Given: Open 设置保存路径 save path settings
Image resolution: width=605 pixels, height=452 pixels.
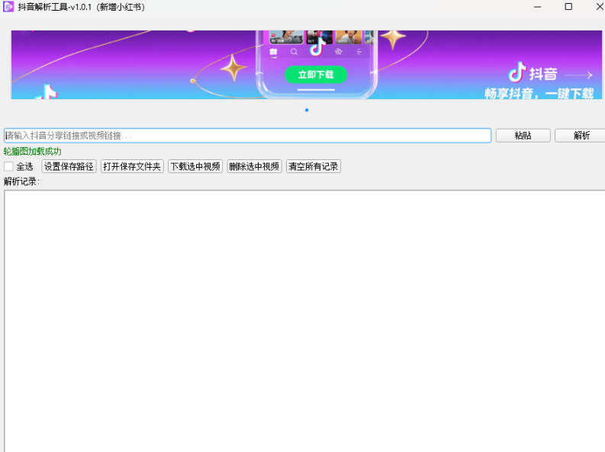Looking at the screenshot, I should 69,166.
